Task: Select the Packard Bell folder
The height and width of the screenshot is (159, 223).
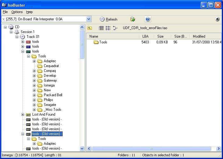Action: [53, 95]
